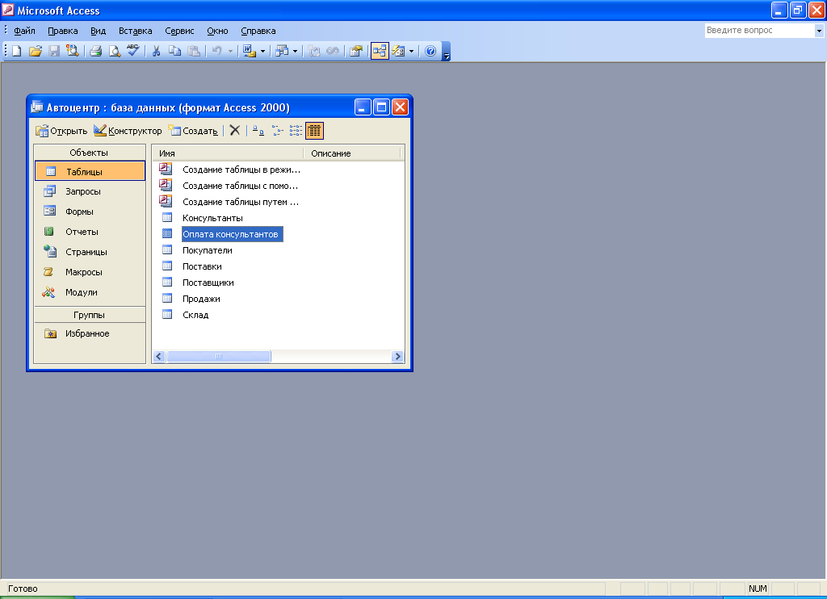Open the Сервис menu
827x599 pixels.
click(179, 31)
